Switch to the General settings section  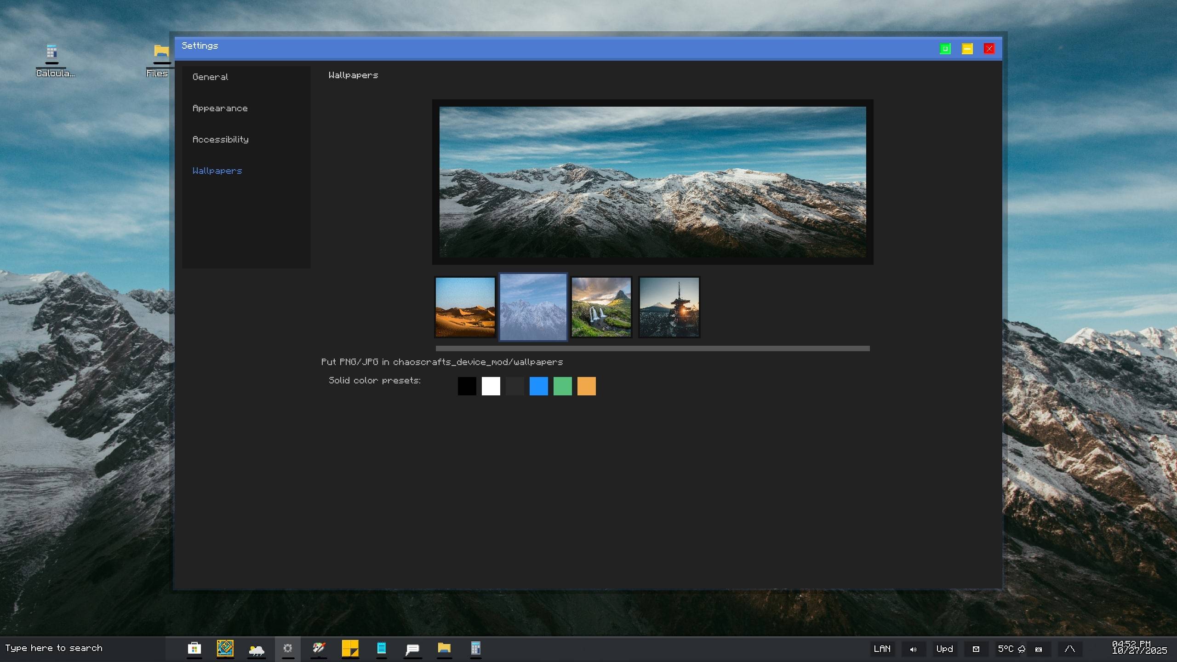[210, 77]
